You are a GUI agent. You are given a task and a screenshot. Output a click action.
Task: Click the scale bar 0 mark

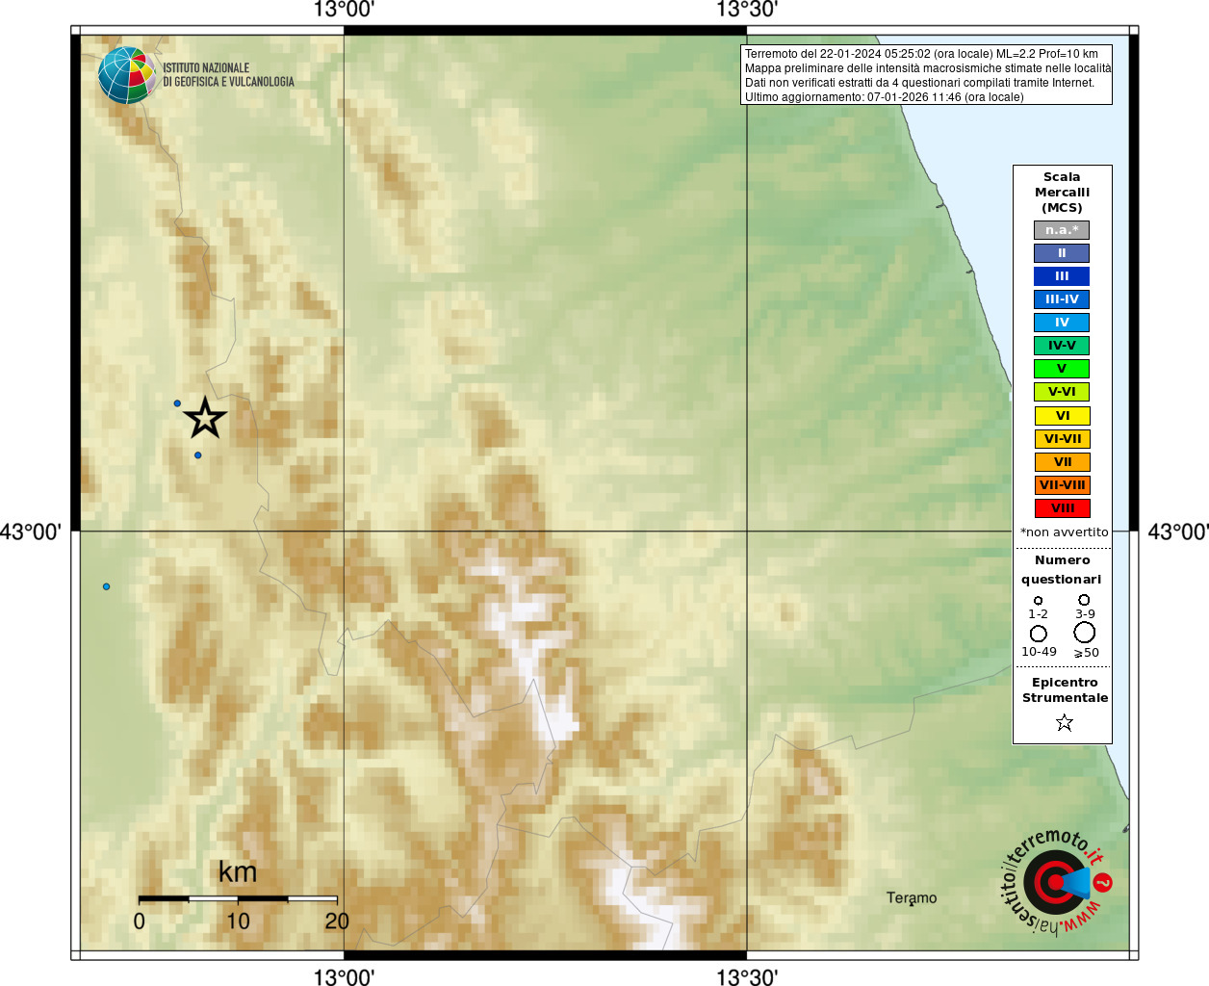pyautogui.click(x=140, y=921)
